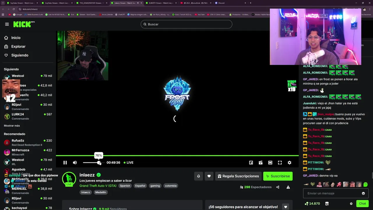Open the Google bookmark
Viewport: 373px width, 210px height.
17,14
